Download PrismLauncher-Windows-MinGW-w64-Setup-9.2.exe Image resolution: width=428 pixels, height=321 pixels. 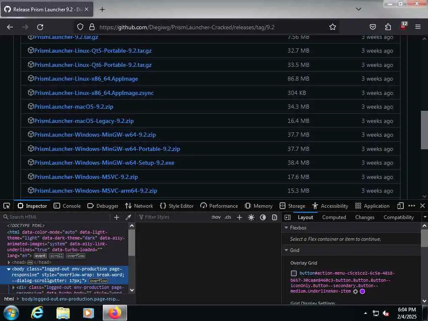104,163
